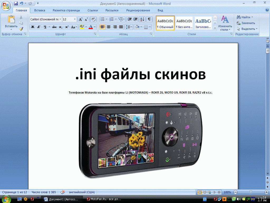Switch to Full Screen Reading view
This screenshot has height=203, width=270.
tap(205, 192)
